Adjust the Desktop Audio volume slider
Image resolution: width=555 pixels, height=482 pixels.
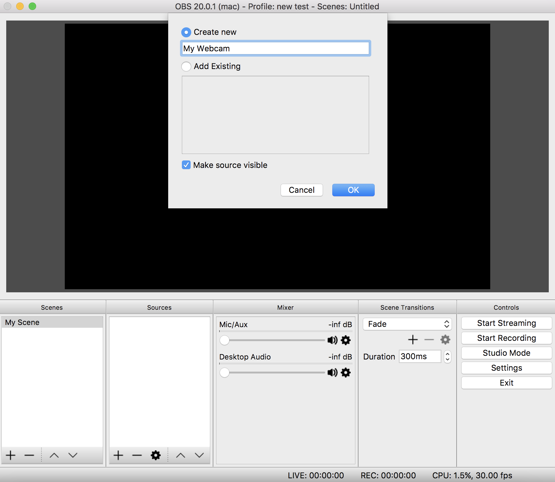272,373
